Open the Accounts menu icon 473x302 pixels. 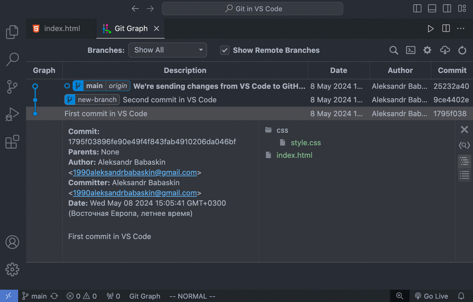(x=12, y=242)
